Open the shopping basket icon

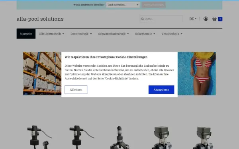[x=214, y=19]
